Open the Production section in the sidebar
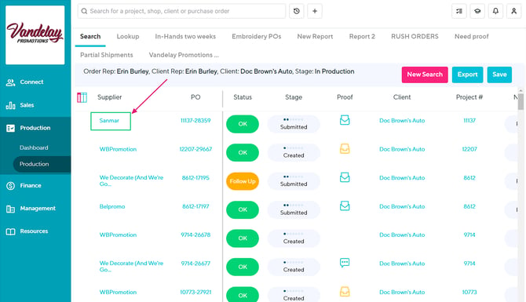The image size is (526, 302). tap(35, 128)
